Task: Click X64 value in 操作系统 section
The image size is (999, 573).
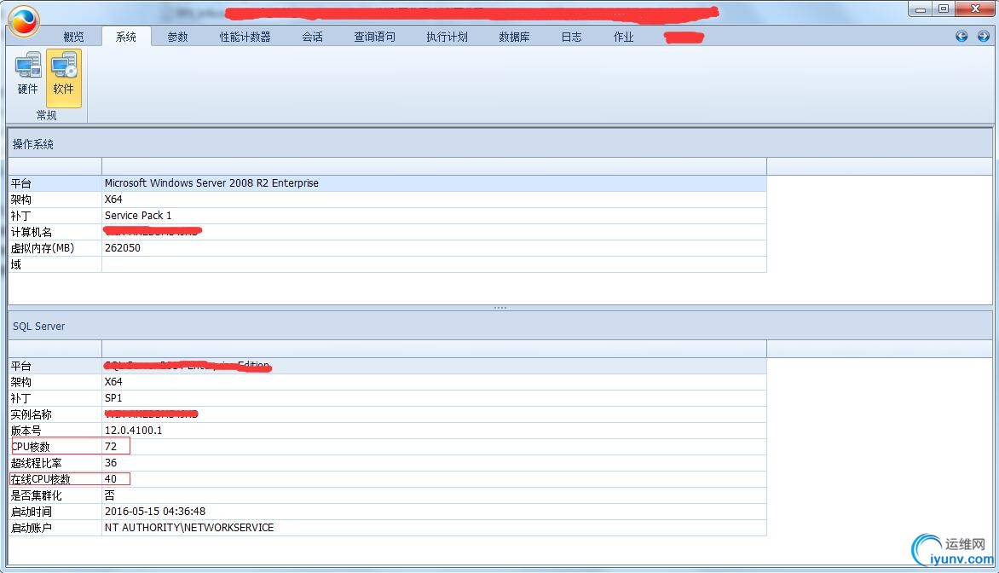Action: pos(113,199)
